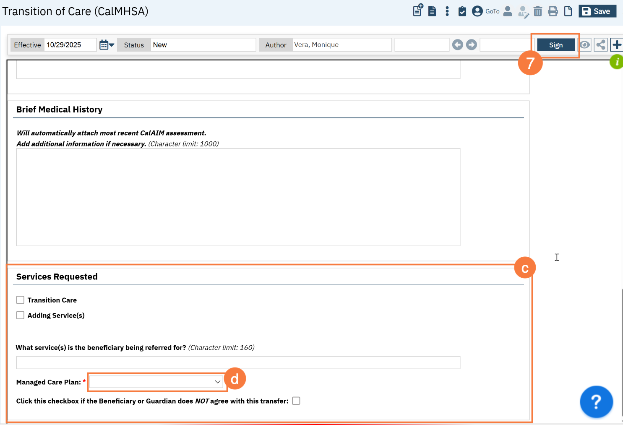Open the Effective date calendar picker
This screenshot has height=425, width=623.
(x=106, y=45)
